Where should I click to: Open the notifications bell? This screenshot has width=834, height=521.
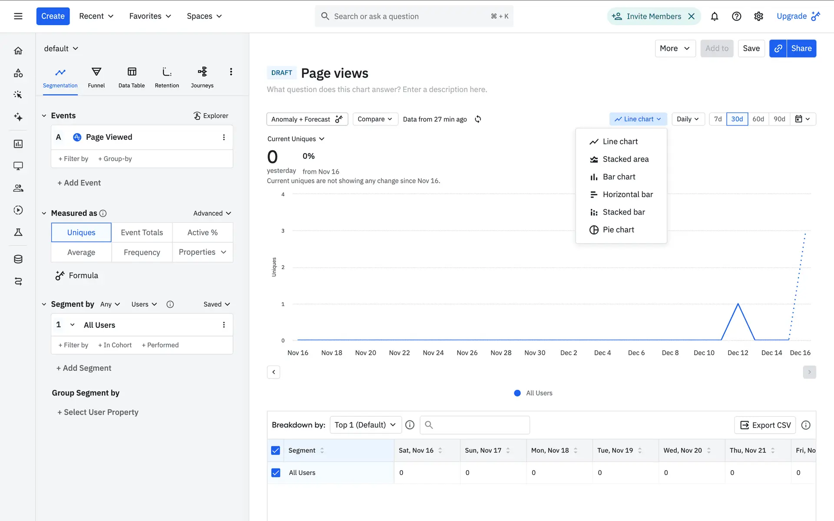[714, 16]
